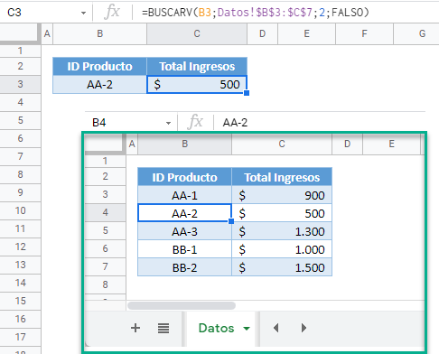This screenshot has height=354, width=439.
Task: Select cell AA-1 in Datos sheet
Action: (x=184, y=195)
